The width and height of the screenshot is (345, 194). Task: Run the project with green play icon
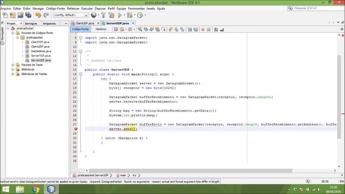[120, 15]
